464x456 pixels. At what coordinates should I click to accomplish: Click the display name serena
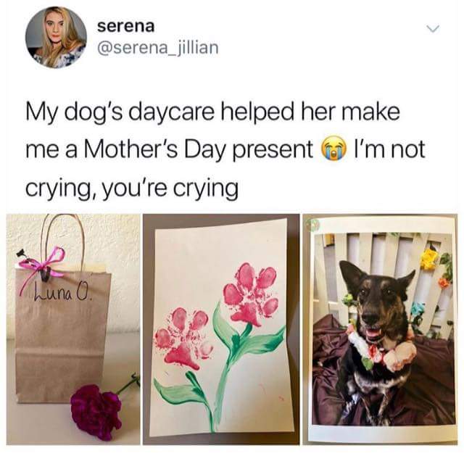click(x=126, y=27)
